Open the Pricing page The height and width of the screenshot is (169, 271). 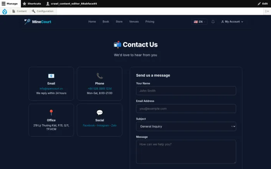pyautogui.click(x=150, y=22)
